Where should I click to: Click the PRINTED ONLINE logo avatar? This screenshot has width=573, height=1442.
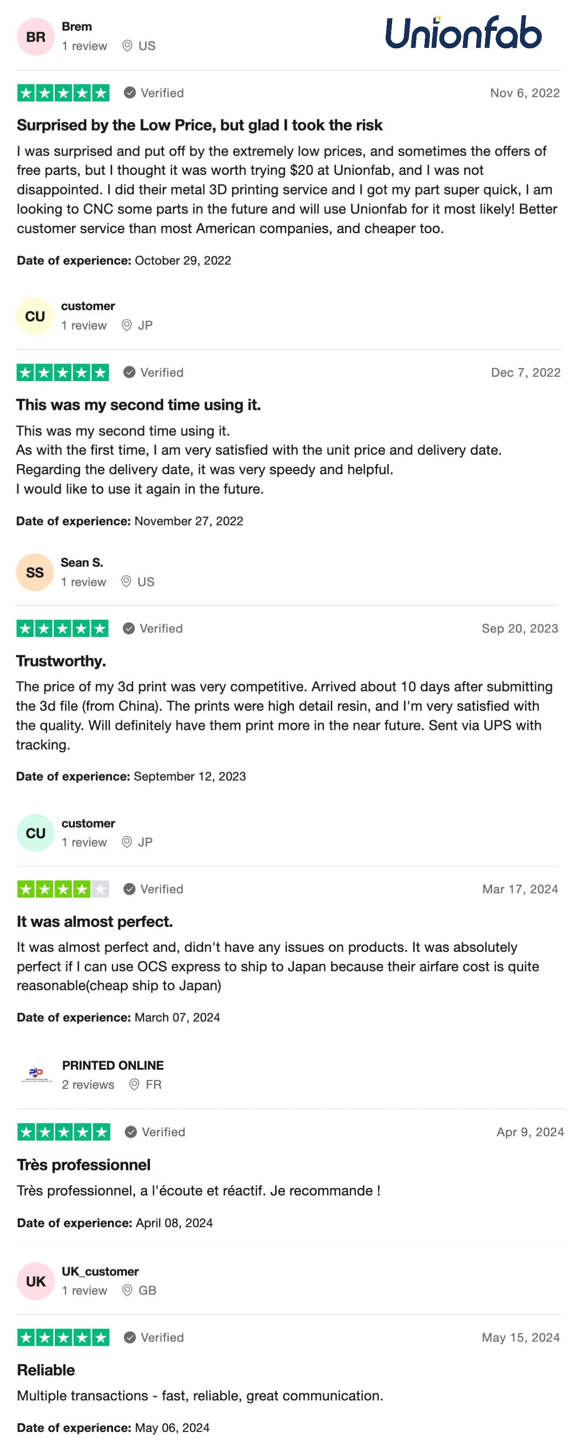tap(36, 1074)
